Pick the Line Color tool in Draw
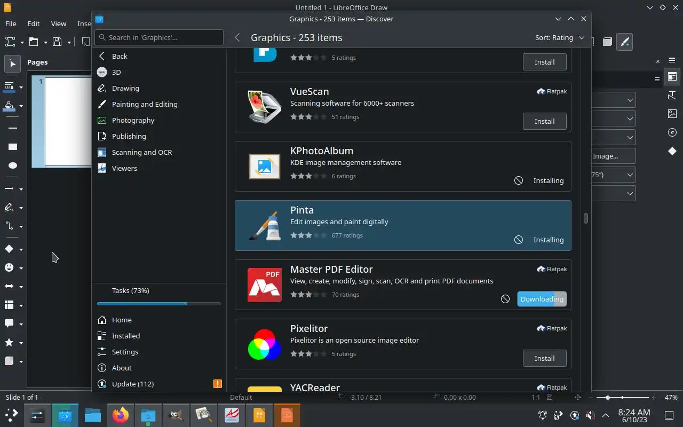Image resolution: width=683 pixels, height=427 pixels. tap(9, 87)
